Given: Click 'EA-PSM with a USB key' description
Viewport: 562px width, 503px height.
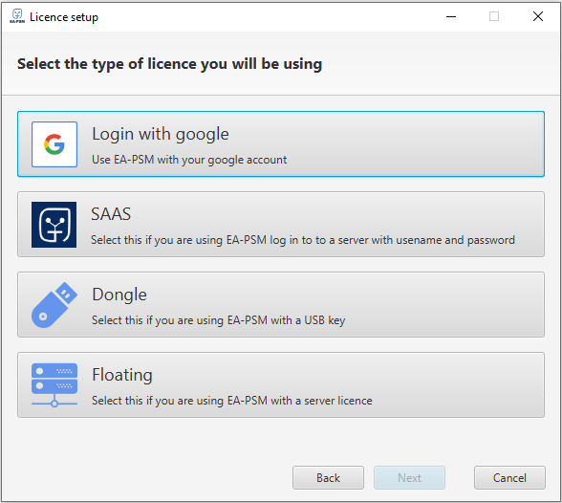Looking at the screenshot, I should [x=219, y=320].
